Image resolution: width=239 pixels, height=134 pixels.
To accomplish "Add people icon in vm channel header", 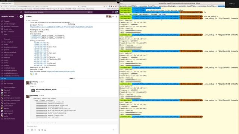I will tap(117, 16).
